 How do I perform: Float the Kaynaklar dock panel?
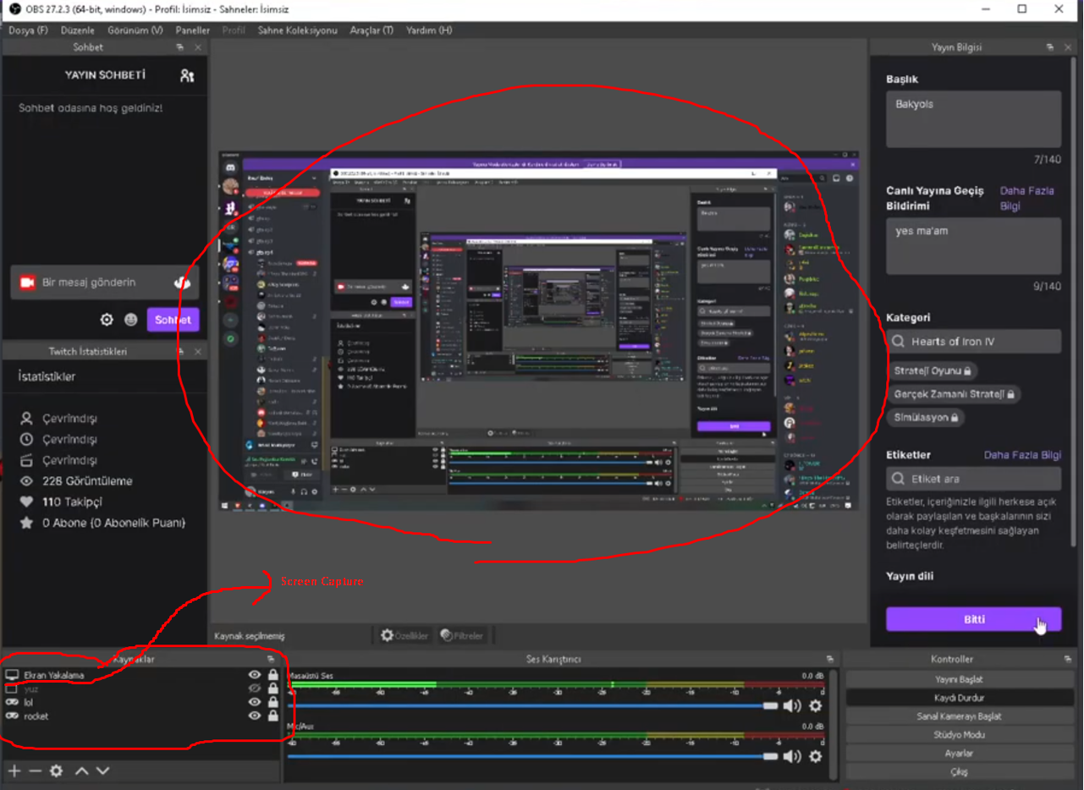(271, 659)
